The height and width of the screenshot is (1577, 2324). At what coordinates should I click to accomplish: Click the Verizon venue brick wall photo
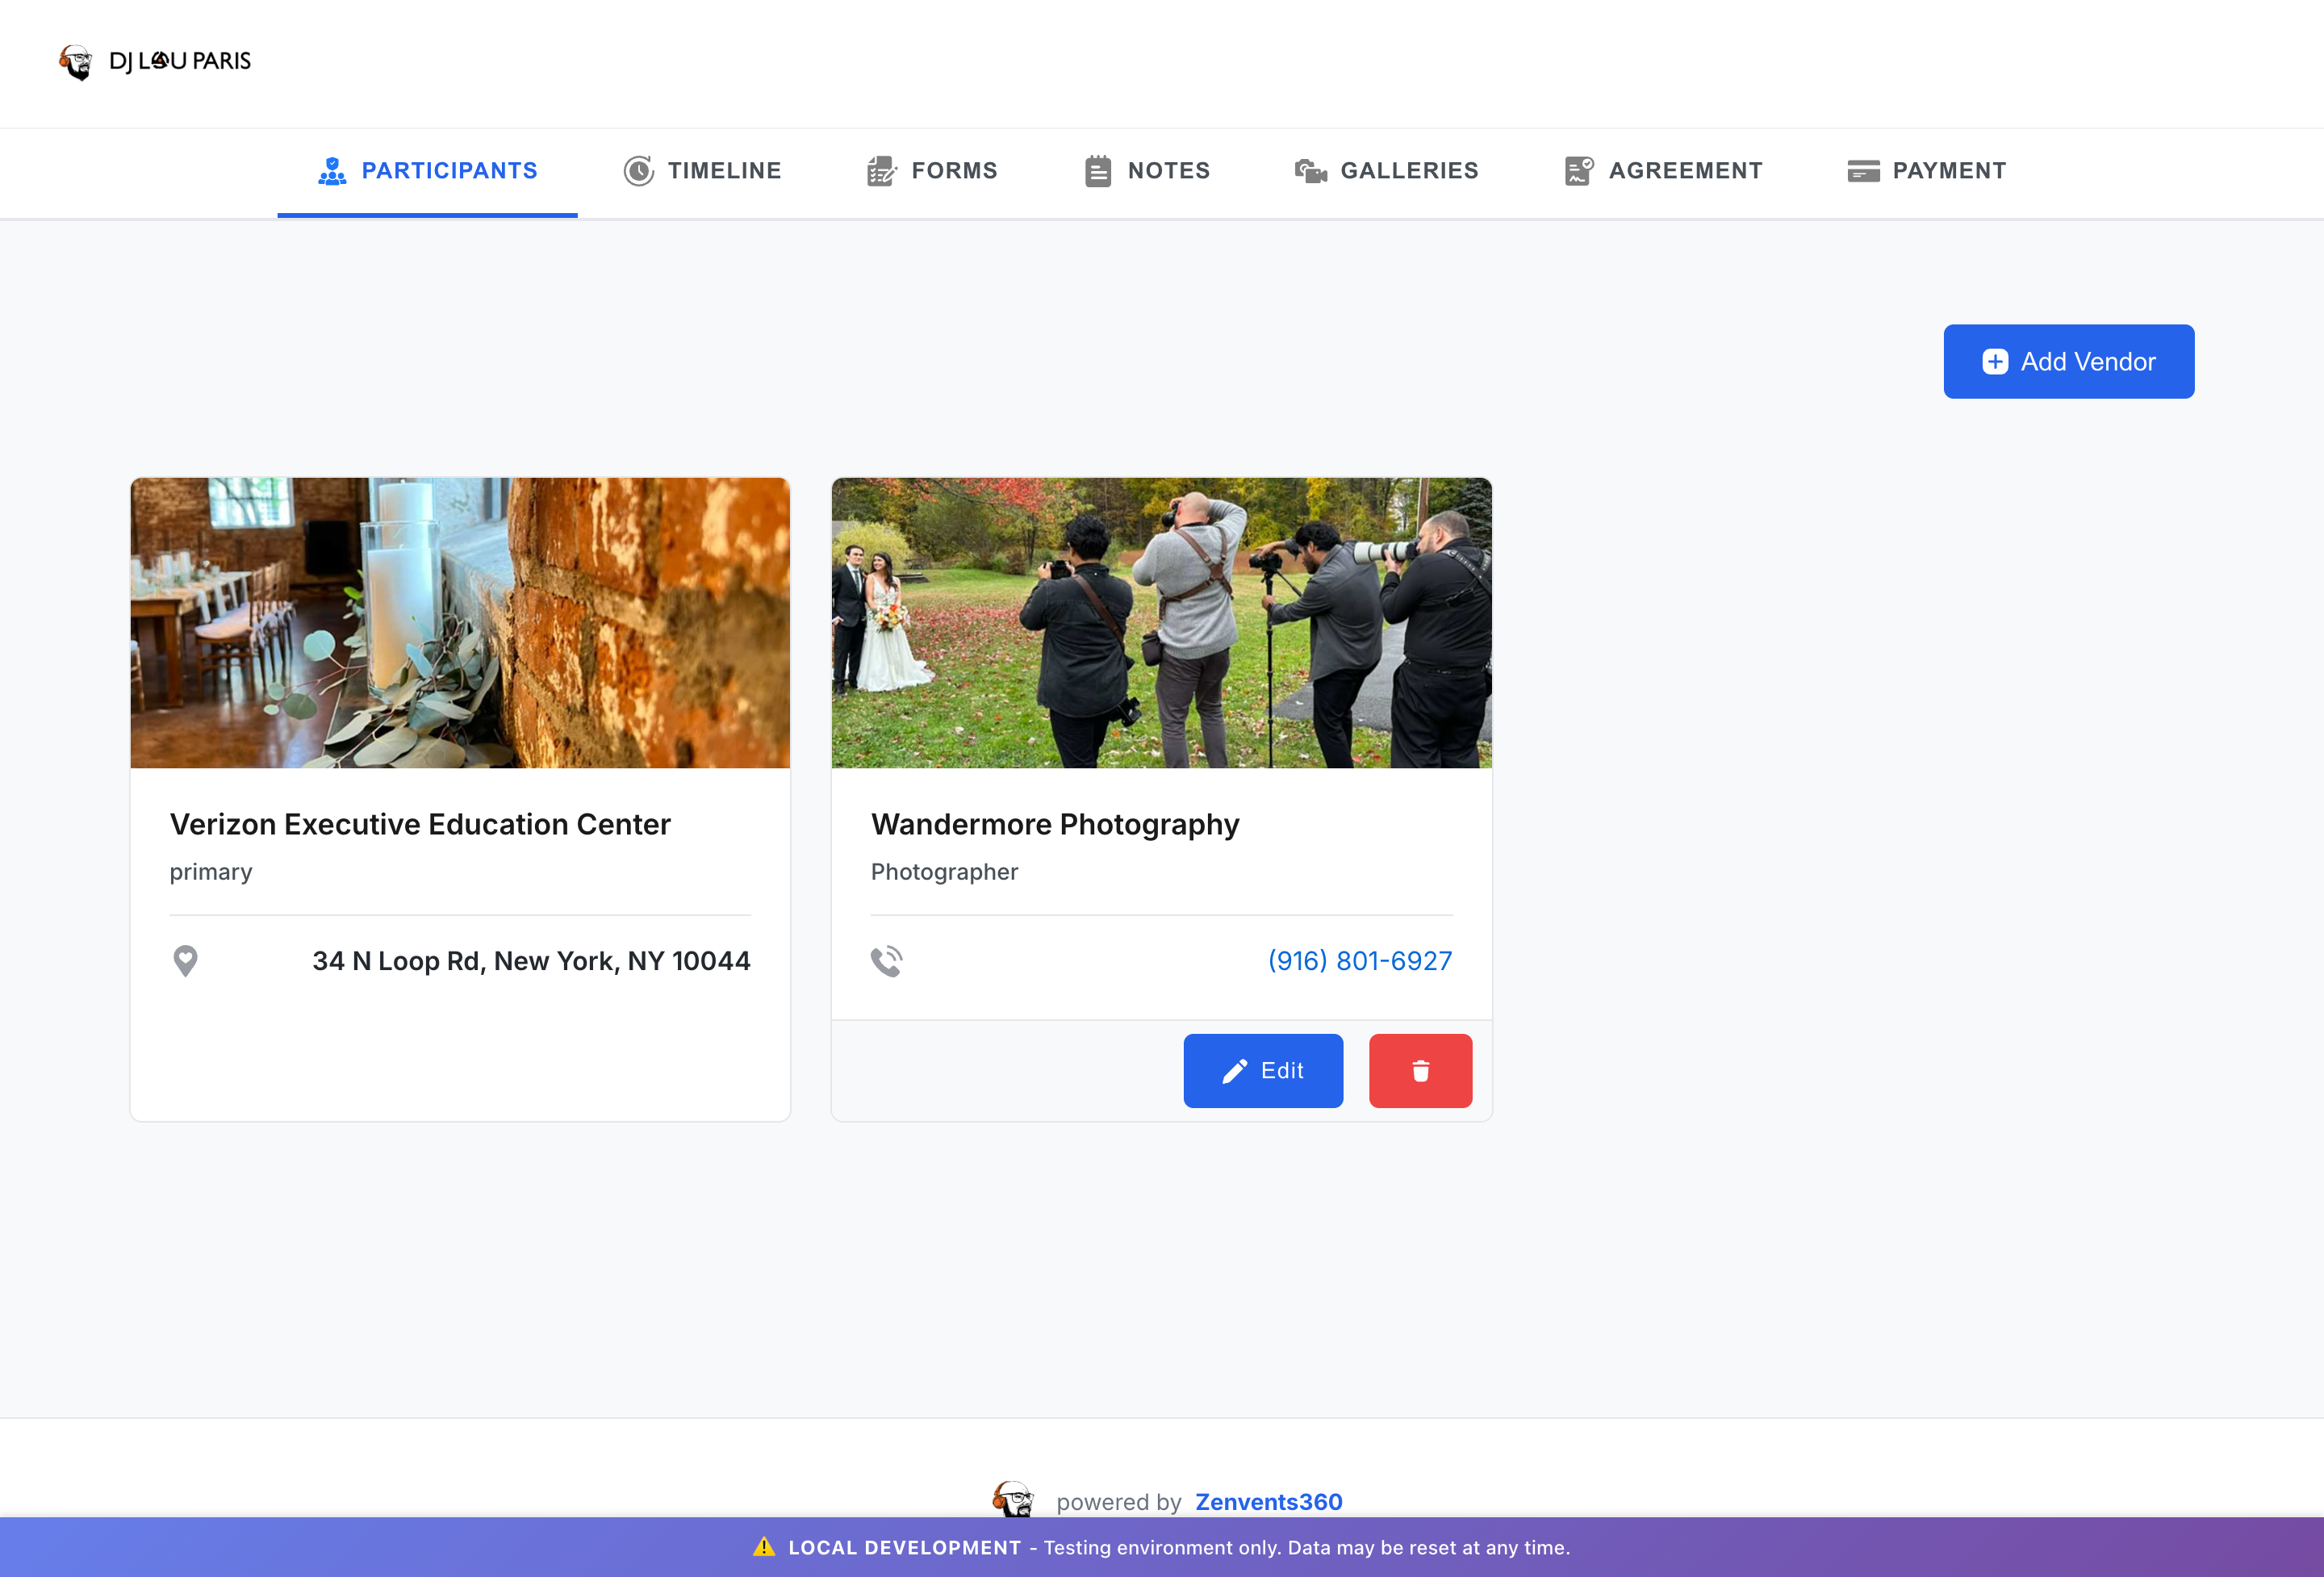pos(460,623)
